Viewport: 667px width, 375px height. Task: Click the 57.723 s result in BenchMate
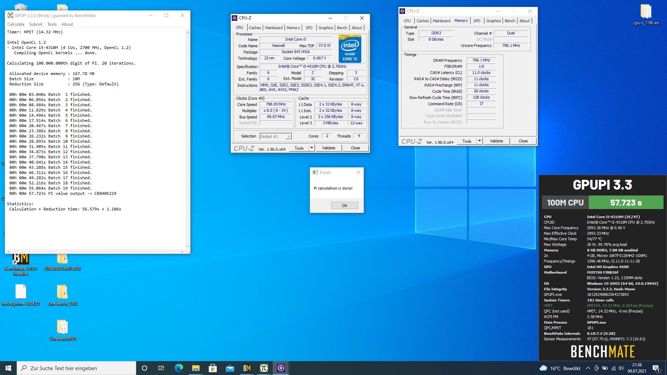pos(626,202)
